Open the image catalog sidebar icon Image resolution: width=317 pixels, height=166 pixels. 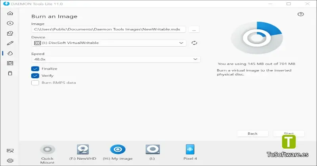[x=10, y=33]
